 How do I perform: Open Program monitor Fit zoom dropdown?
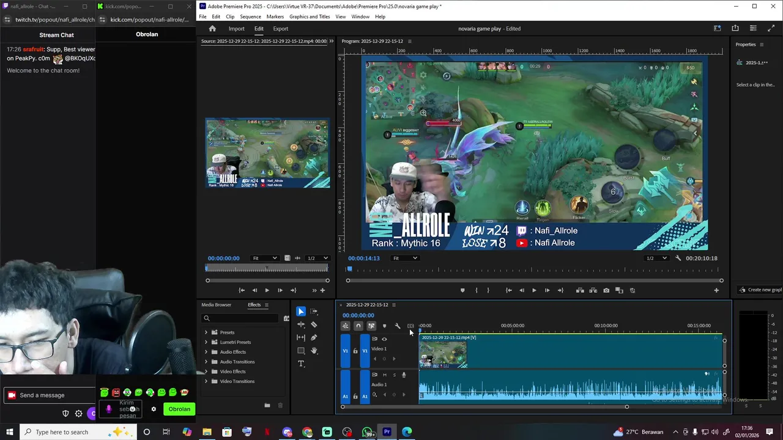406,258
